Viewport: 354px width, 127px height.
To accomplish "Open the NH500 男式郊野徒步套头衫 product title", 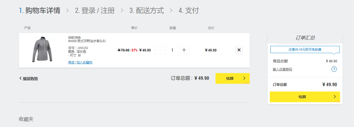I will [x=87, y=41].
